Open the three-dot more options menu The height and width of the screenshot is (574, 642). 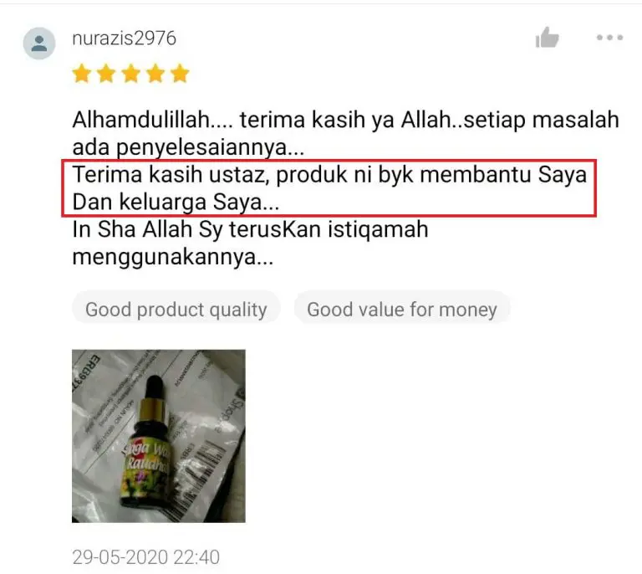609,38
